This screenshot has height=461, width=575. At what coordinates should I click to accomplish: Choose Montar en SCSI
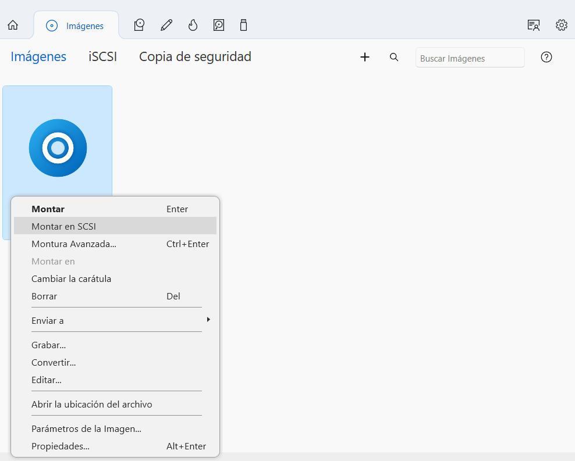[x=115, y=226]
